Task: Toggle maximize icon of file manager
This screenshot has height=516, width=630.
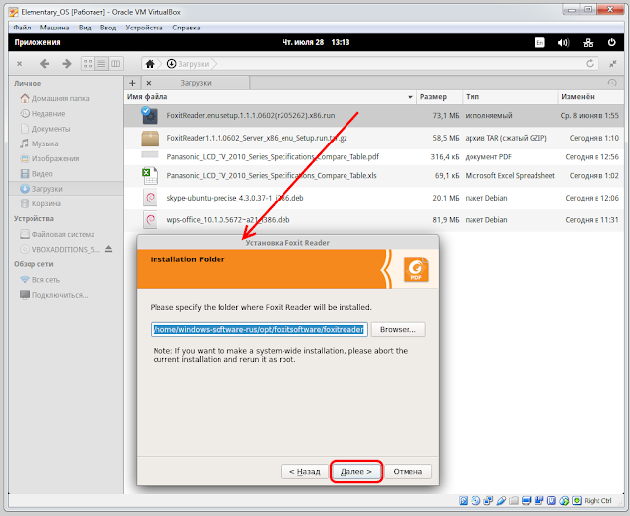Action: 613,64
